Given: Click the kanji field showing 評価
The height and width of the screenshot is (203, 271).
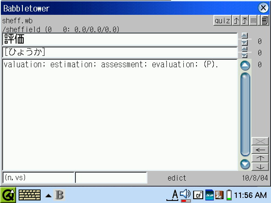Looking at the screenshot, I should click(120, 39).
